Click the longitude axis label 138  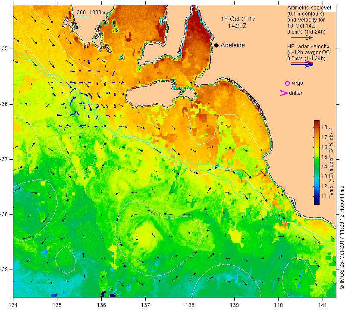190,305
